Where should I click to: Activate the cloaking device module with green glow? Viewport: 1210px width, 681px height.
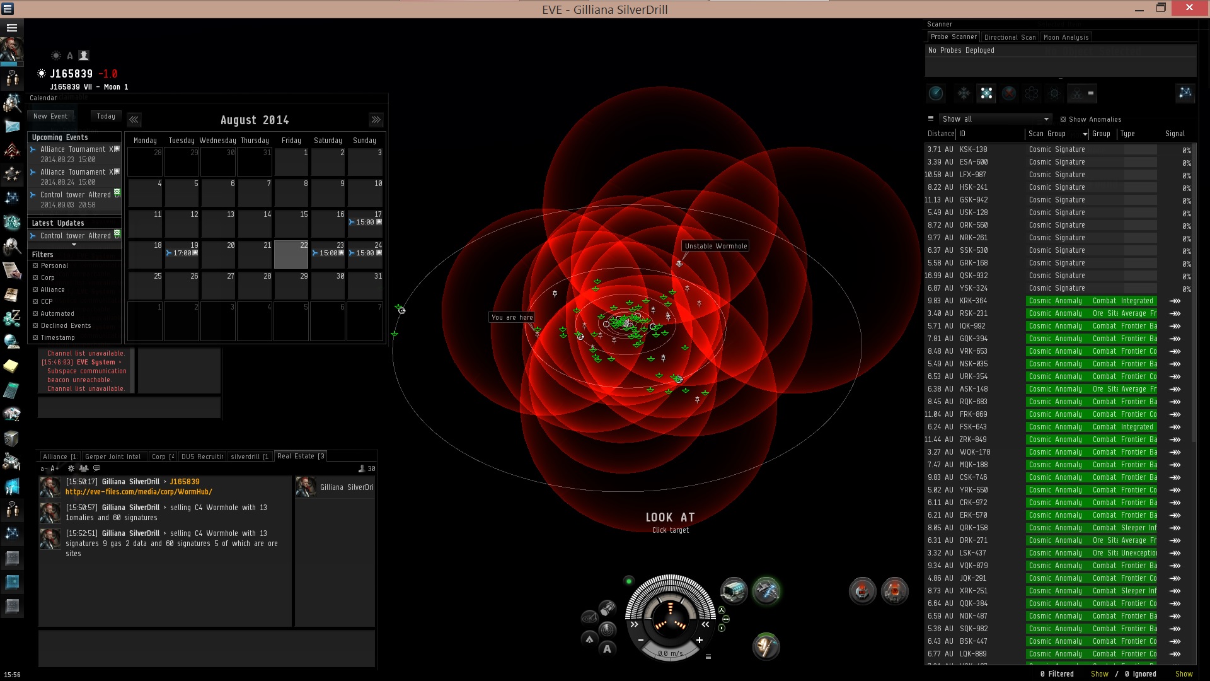click(x=766, y=591)
